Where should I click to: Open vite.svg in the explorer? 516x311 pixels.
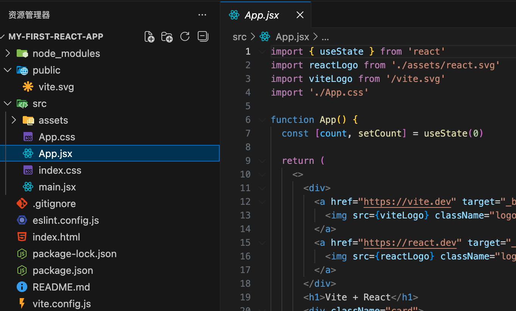tap(56, 87)
